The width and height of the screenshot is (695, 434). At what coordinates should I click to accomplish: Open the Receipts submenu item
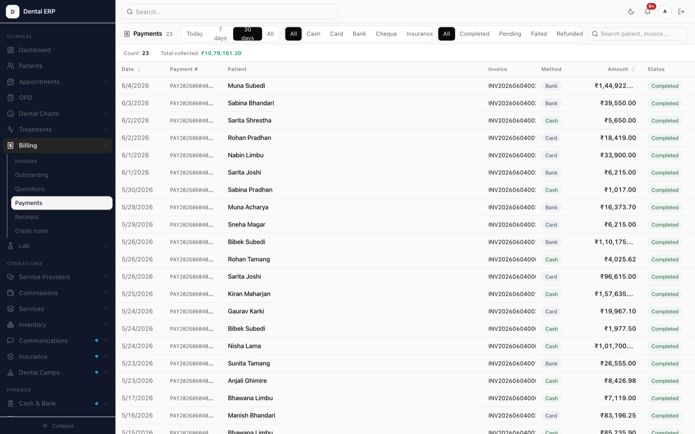[62, 217]
